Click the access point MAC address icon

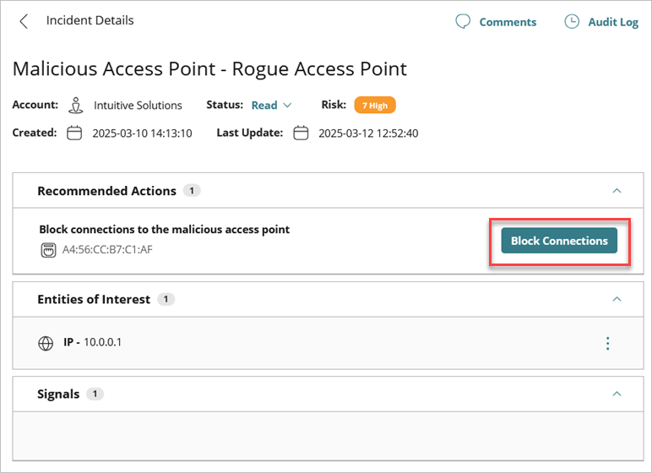[48, 250]
